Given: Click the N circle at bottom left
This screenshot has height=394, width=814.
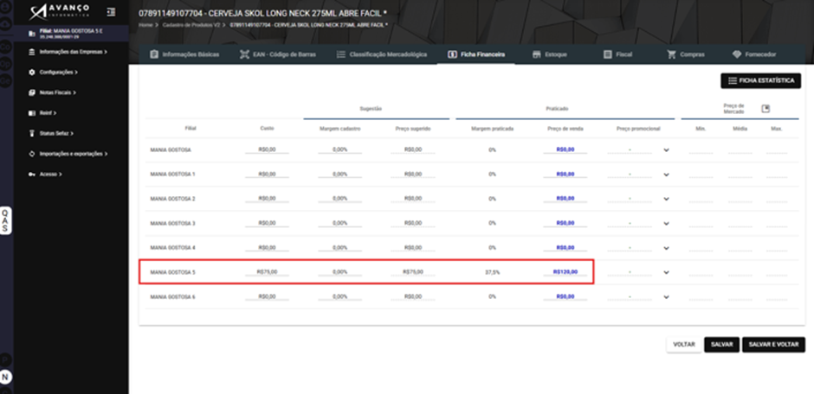Looking at the screenshot, I should [6, 377].
